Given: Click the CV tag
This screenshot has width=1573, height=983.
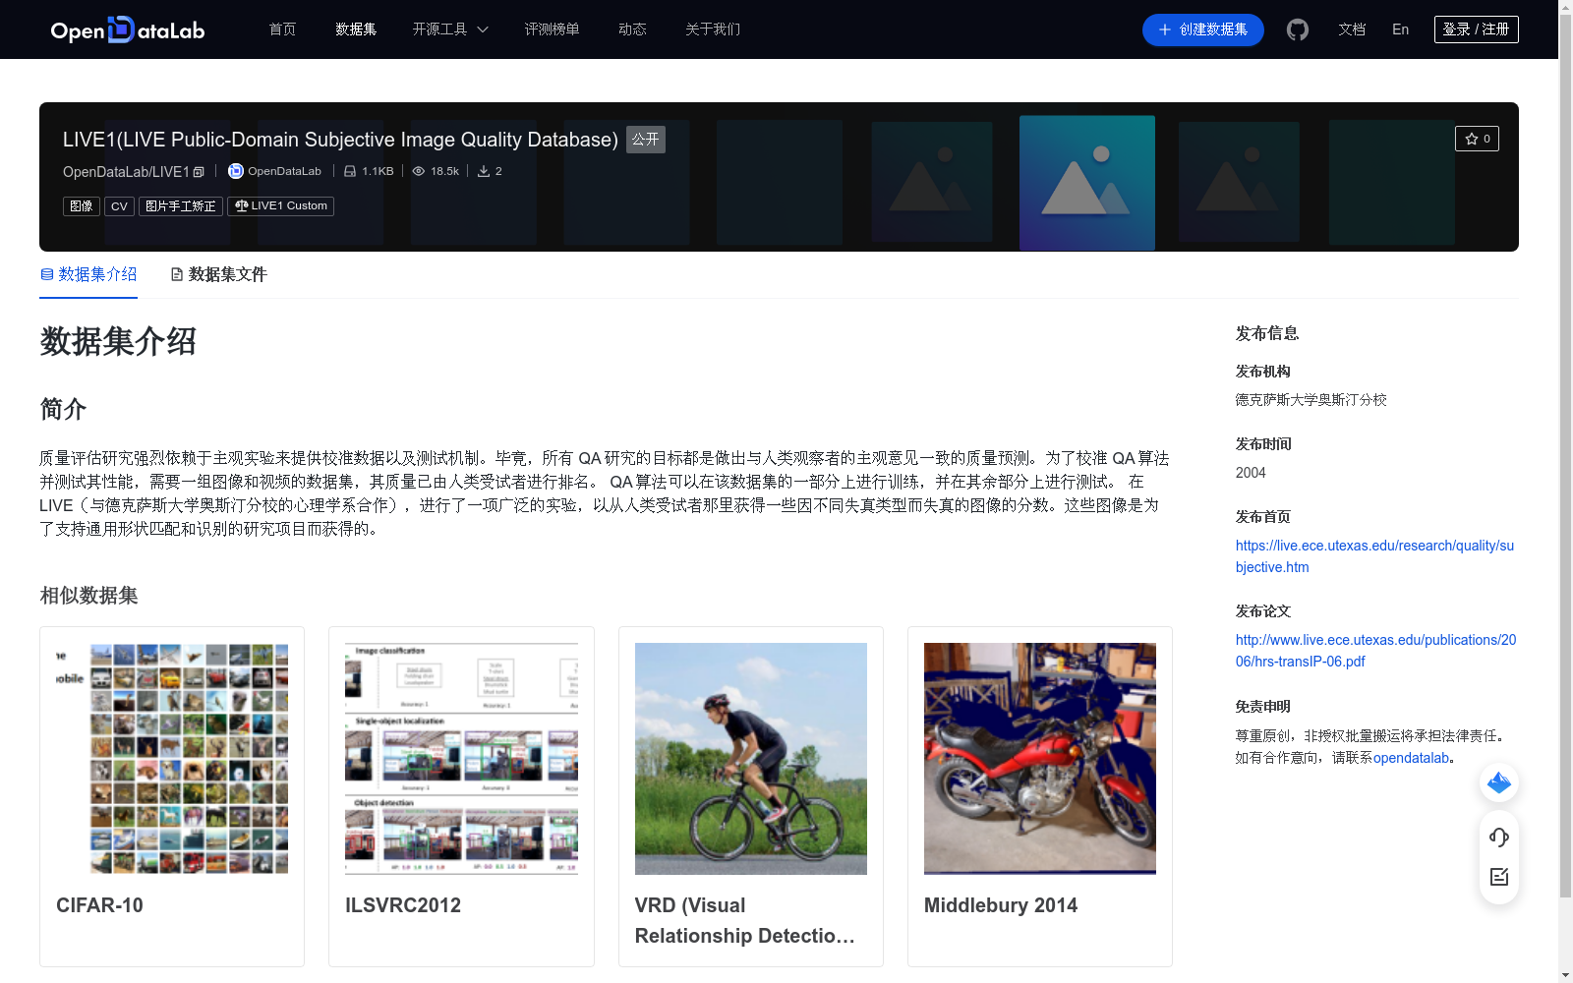Looking at the screenshot, I should click(119, 206).
